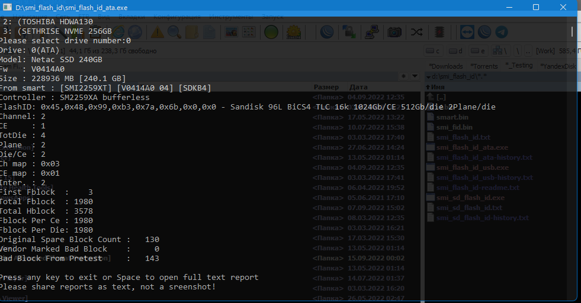Screen dimensions: 581x303
Task: Sort by Размер column header
Action: (x=326, y=87)
